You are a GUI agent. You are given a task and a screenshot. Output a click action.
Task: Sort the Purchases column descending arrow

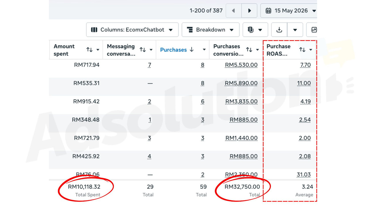click(x=192, y=50)
